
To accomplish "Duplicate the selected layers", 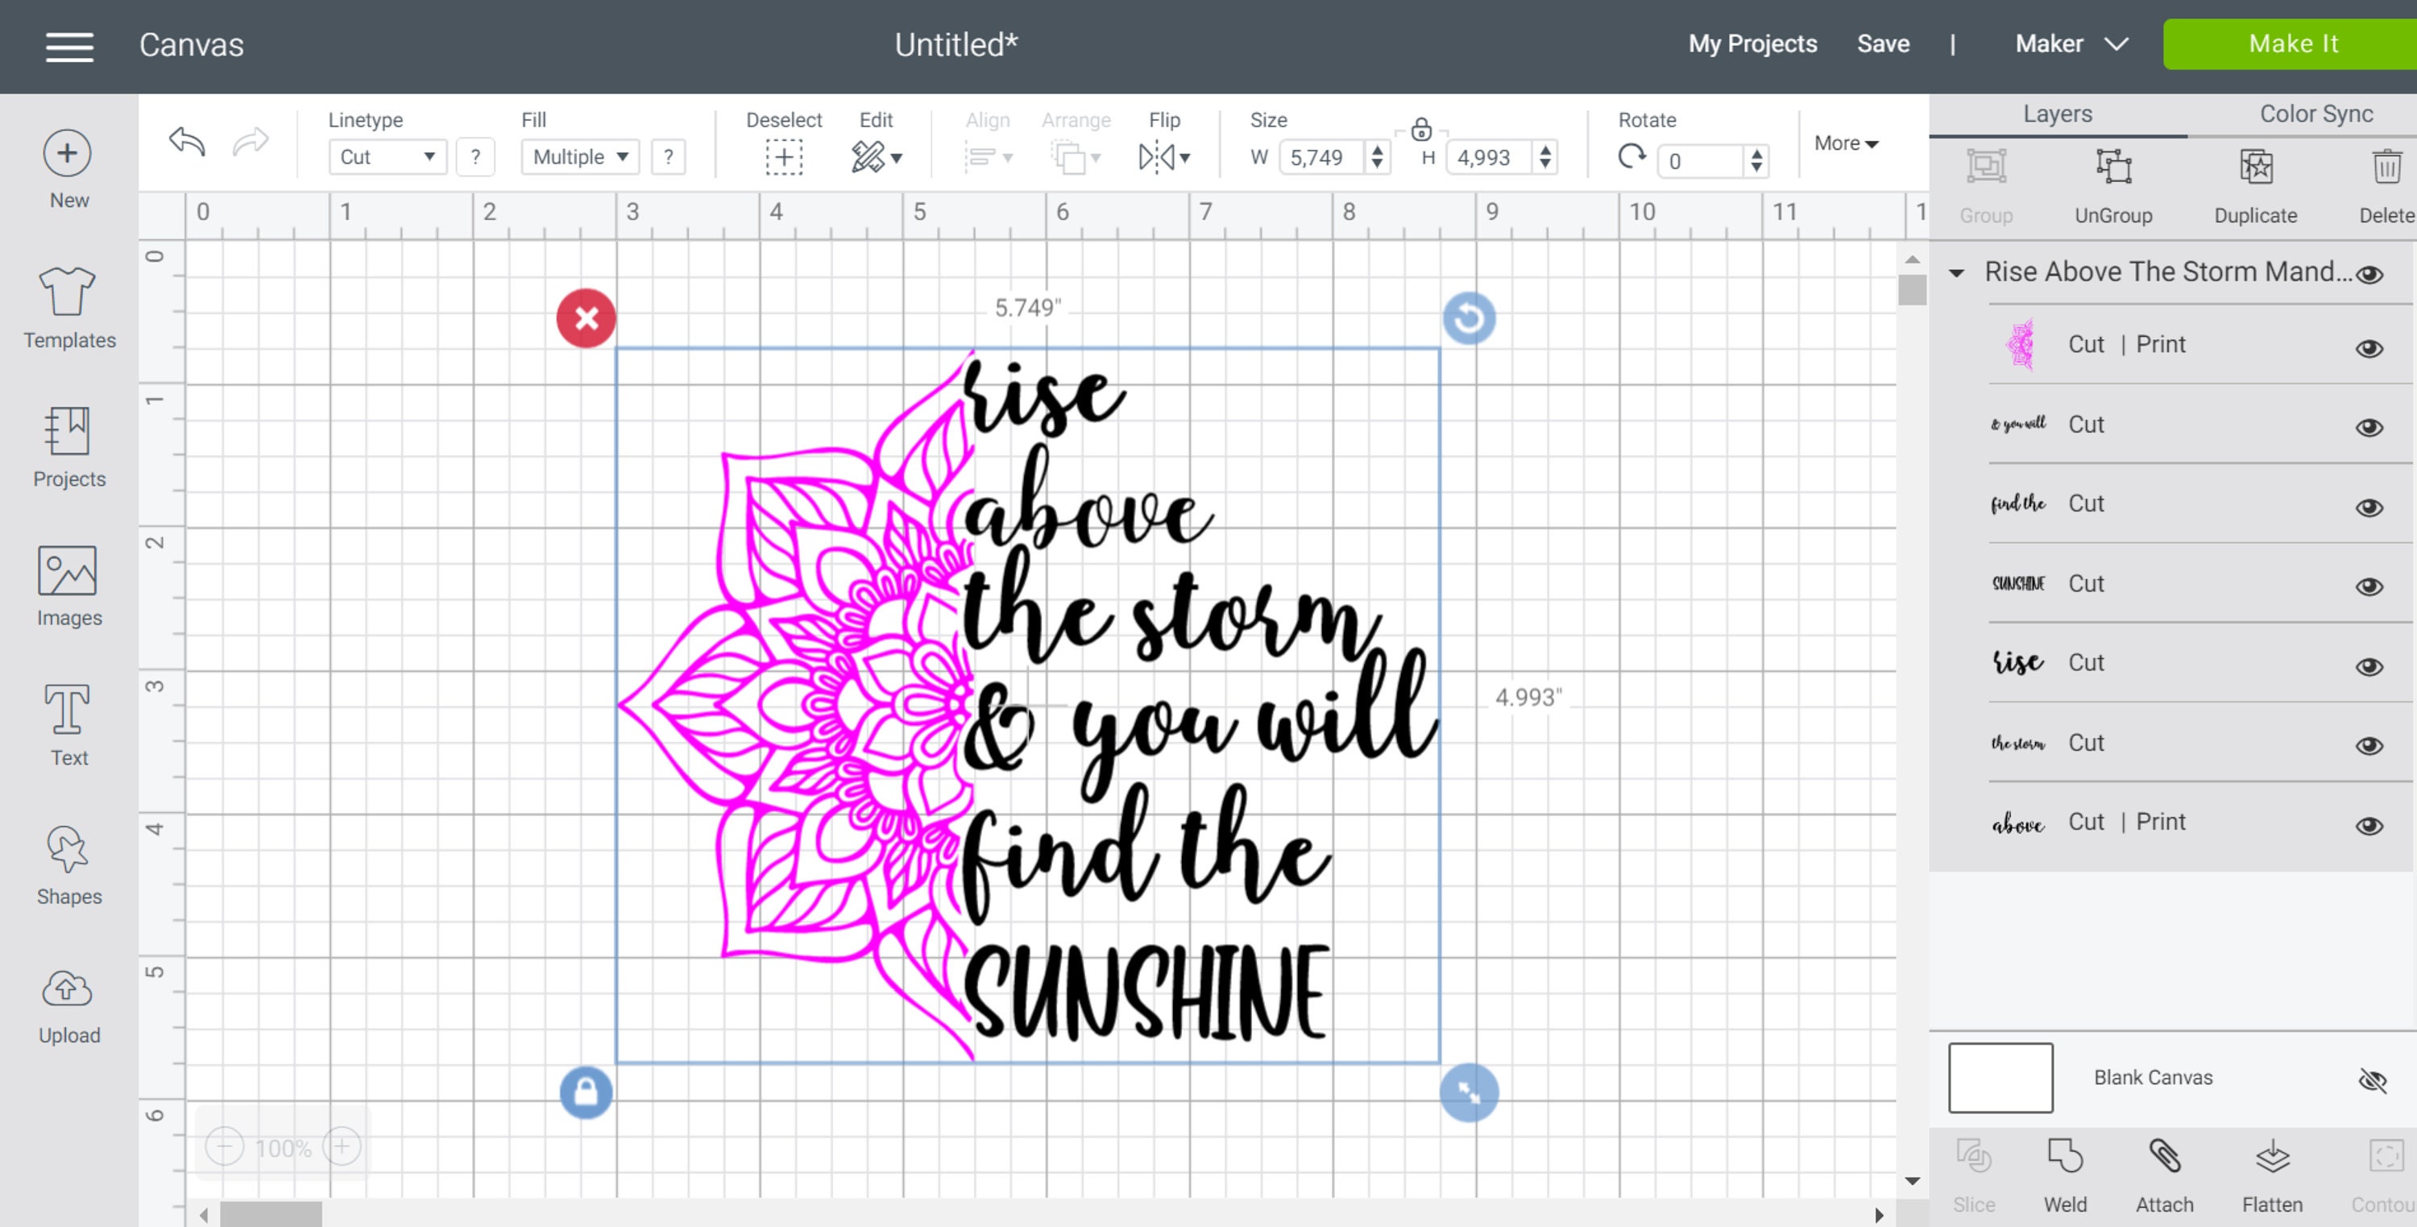I will click(2256, 183).
